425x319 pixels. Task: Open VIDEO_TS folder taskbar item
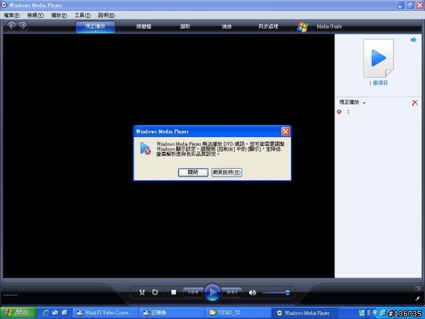pyautogui.click(x=238, y=313)
